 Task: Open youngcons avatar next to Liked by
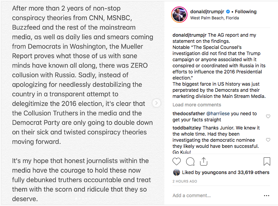pos(176,172)
